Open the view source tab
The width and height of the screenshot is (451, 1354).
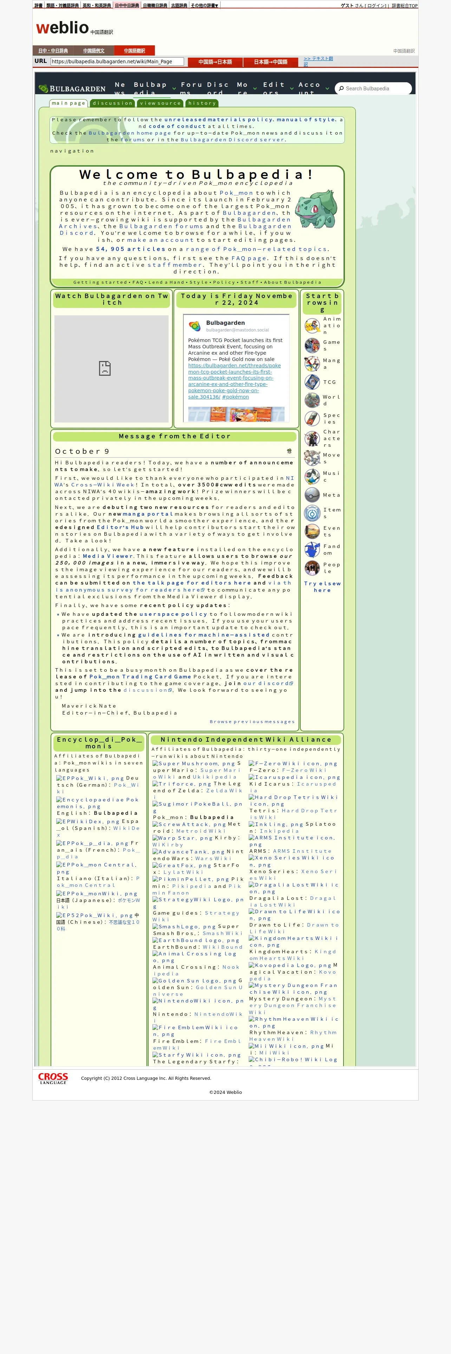[160, 104]
